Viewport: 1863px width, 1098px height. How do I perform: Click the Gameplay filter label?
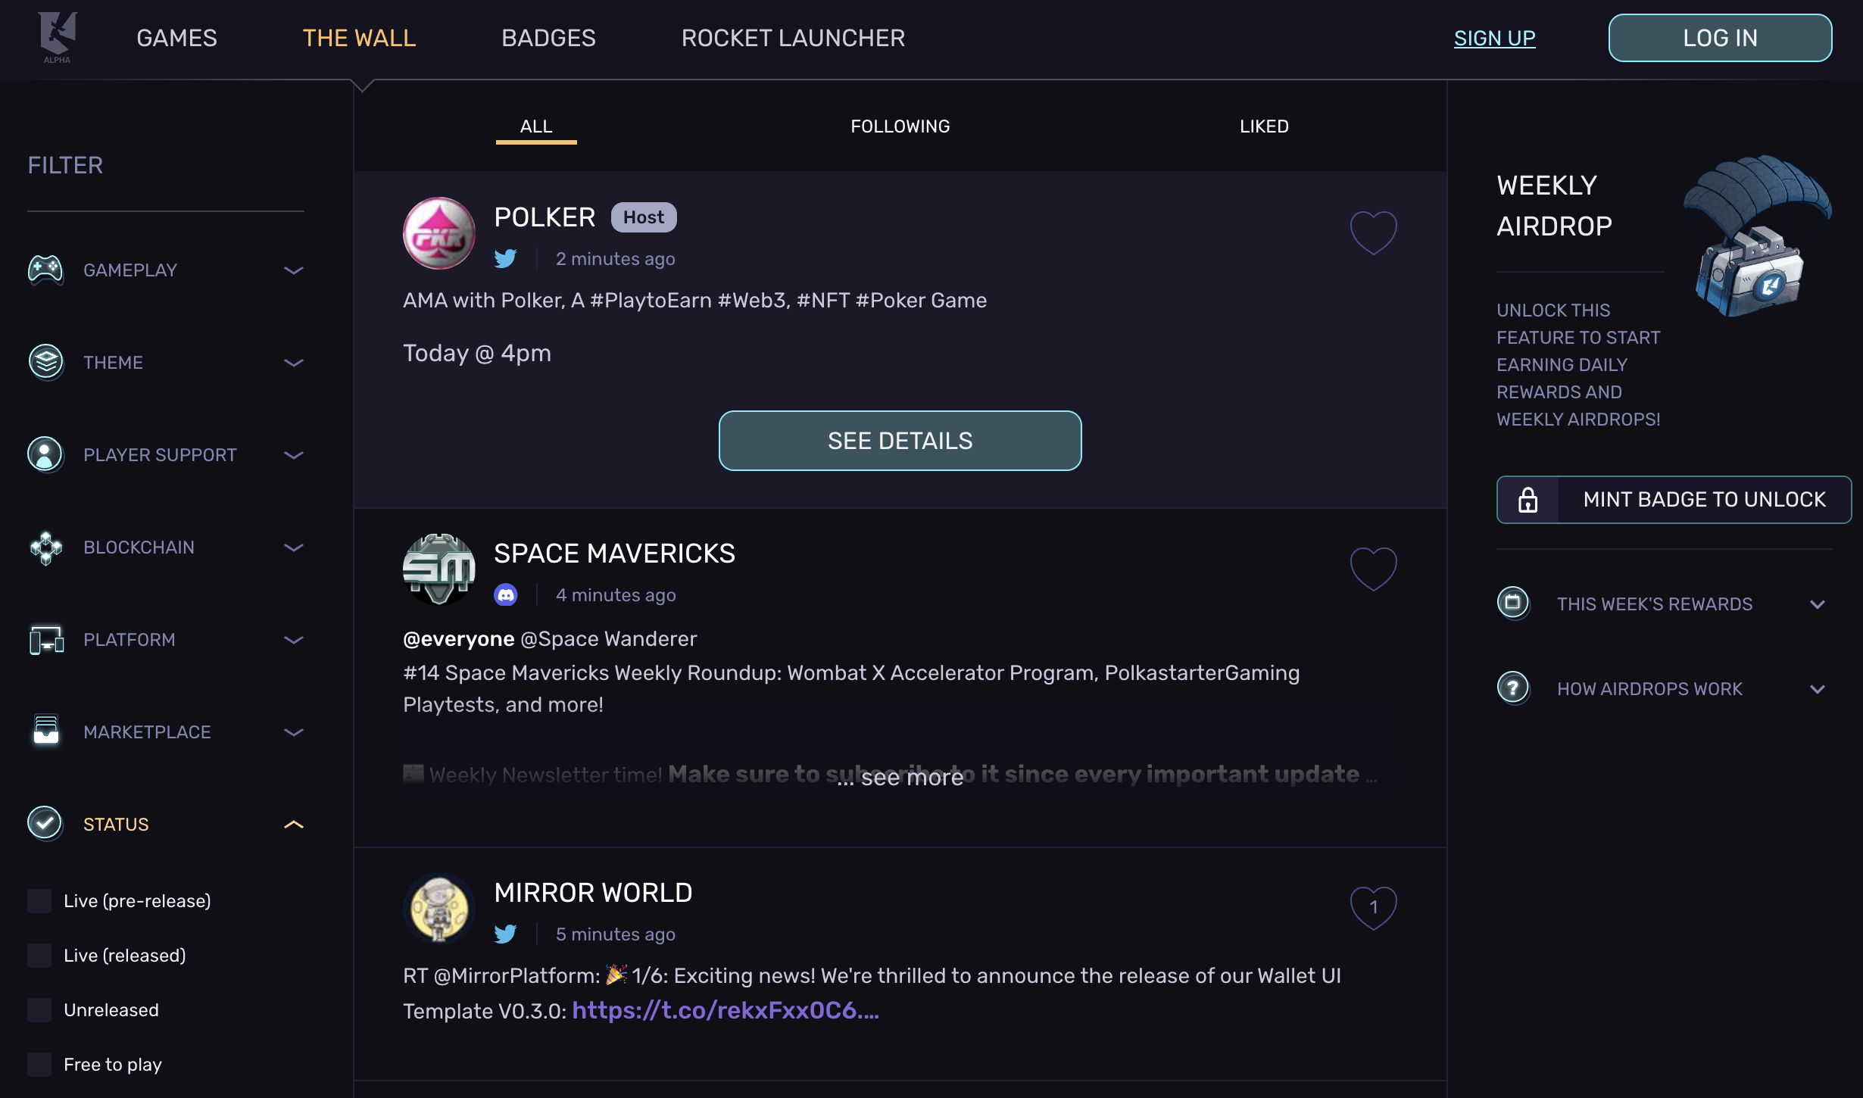pos(130,270)
